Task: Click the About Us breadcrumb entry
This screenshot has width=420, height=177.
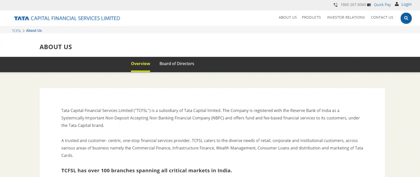Action: [34, 30]
